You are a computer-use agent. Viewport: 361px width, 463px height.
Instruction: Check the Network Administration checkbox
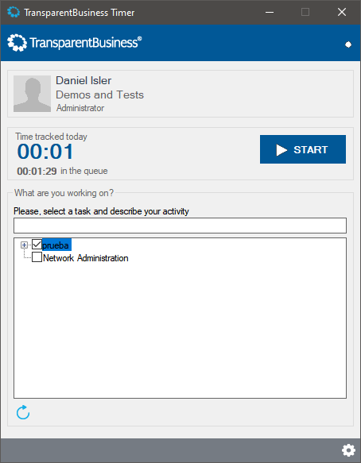pyautogui.click(x=37, y=257)
